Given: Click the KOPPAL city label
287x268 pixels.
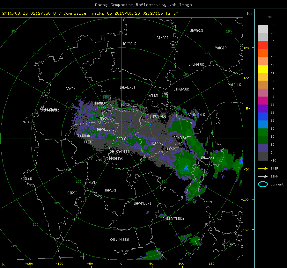Looking at the screenshot, I should tap(158, 143).
